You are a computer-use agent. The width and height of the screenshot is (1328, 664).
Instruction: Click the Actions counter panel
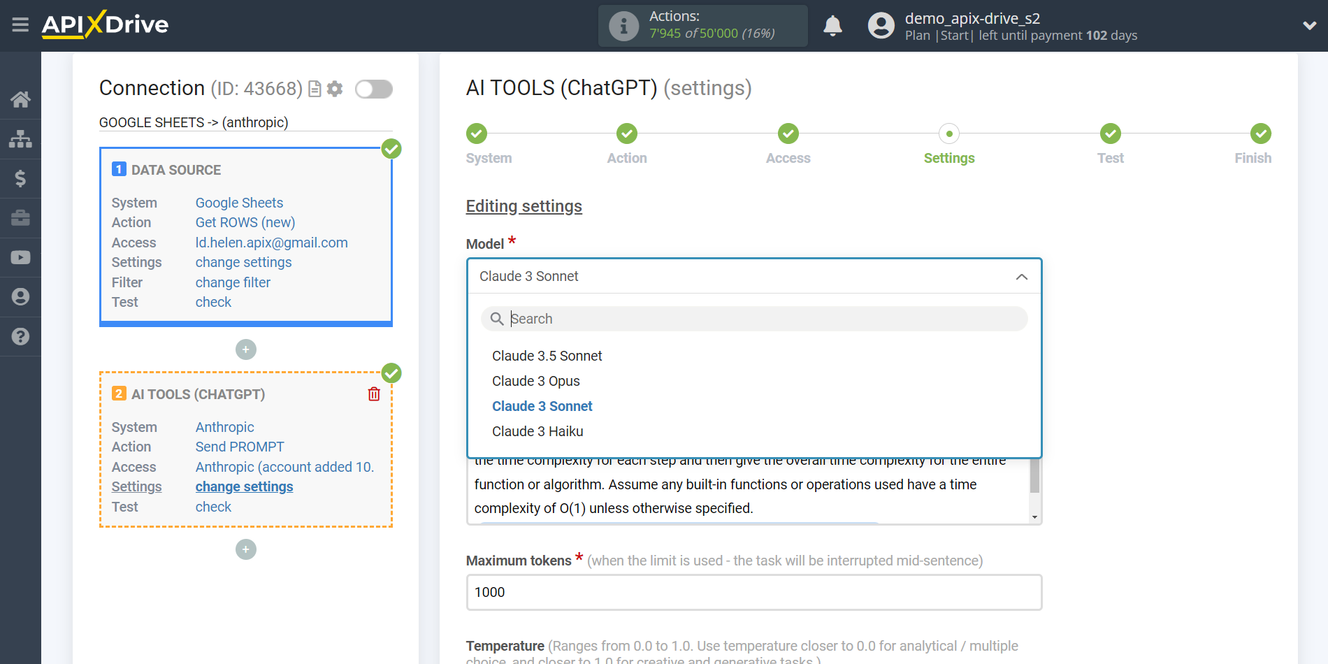pyautogui.click(x=702, y=26)
